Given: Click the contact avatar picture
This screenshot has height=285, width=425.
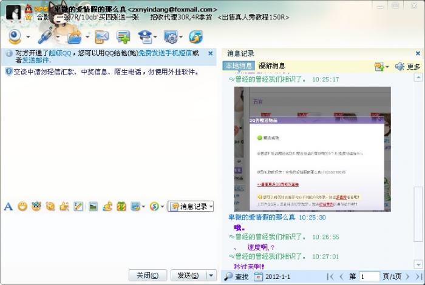Looking at the screenshot, I should pos(13,13).
